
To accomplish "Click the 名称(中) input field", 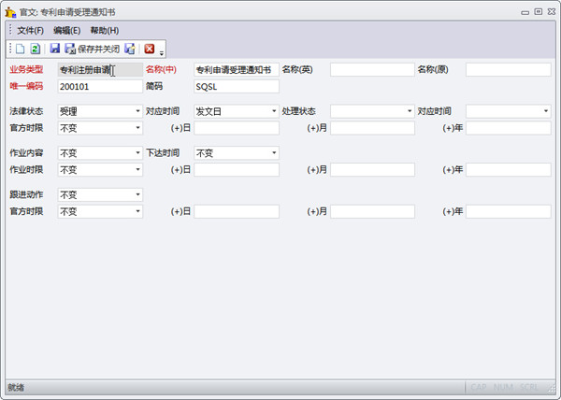I will pos(237,70).
